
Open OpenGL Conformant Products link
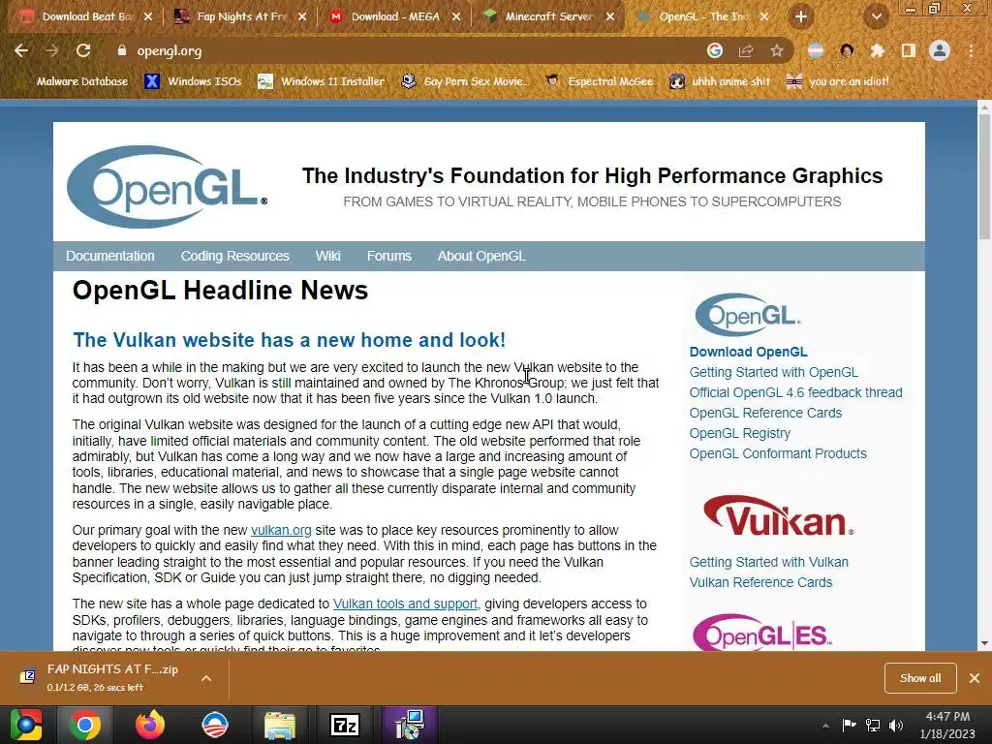(x=778, y=453)
